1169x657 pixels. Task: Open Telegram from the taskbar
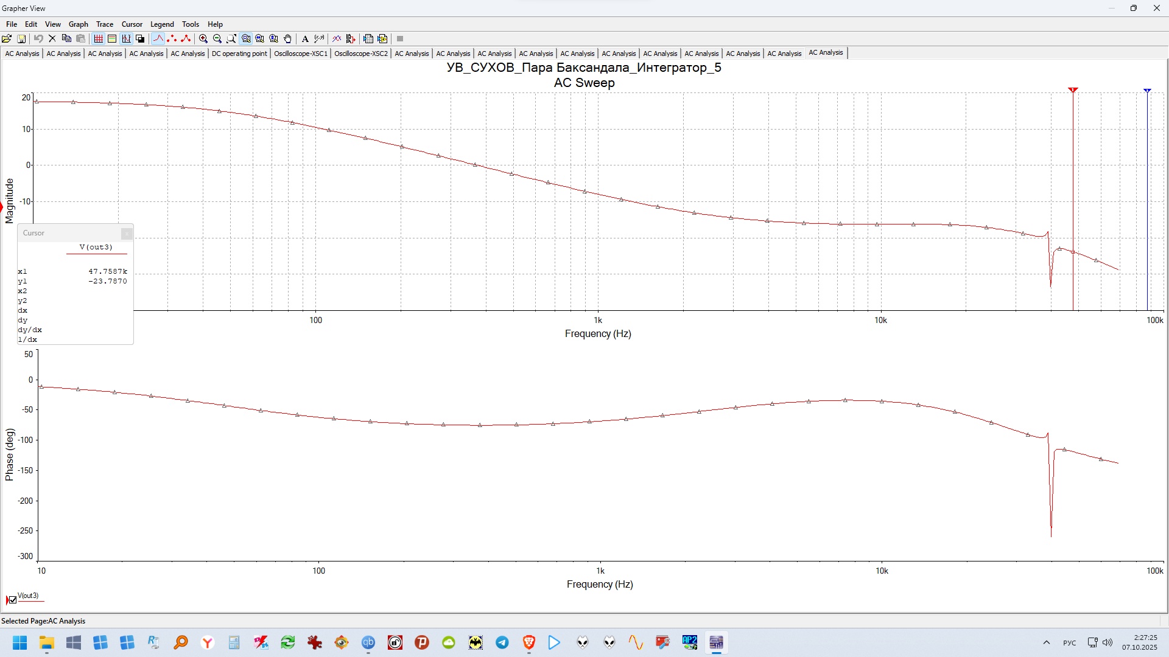[502, 642]
